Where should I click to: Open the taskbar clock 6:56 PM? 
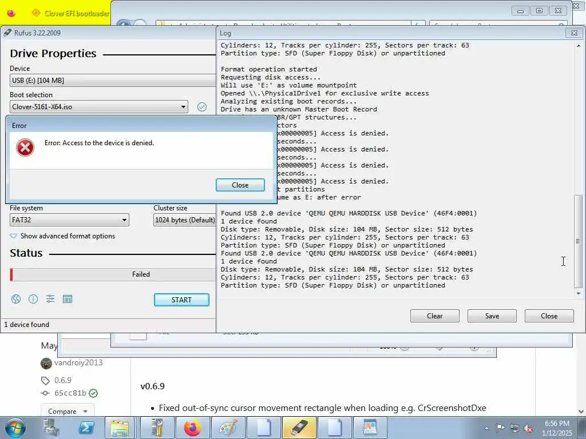[557, 428]
